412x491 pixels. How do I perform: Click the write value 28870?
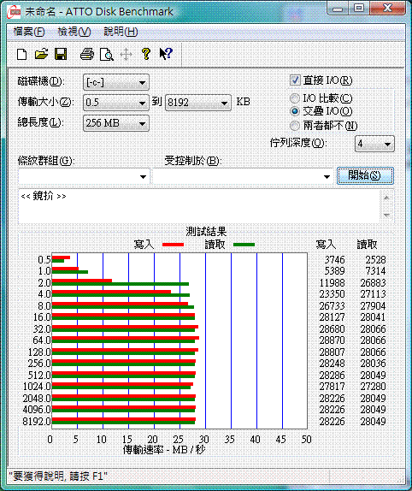point(332,340)
